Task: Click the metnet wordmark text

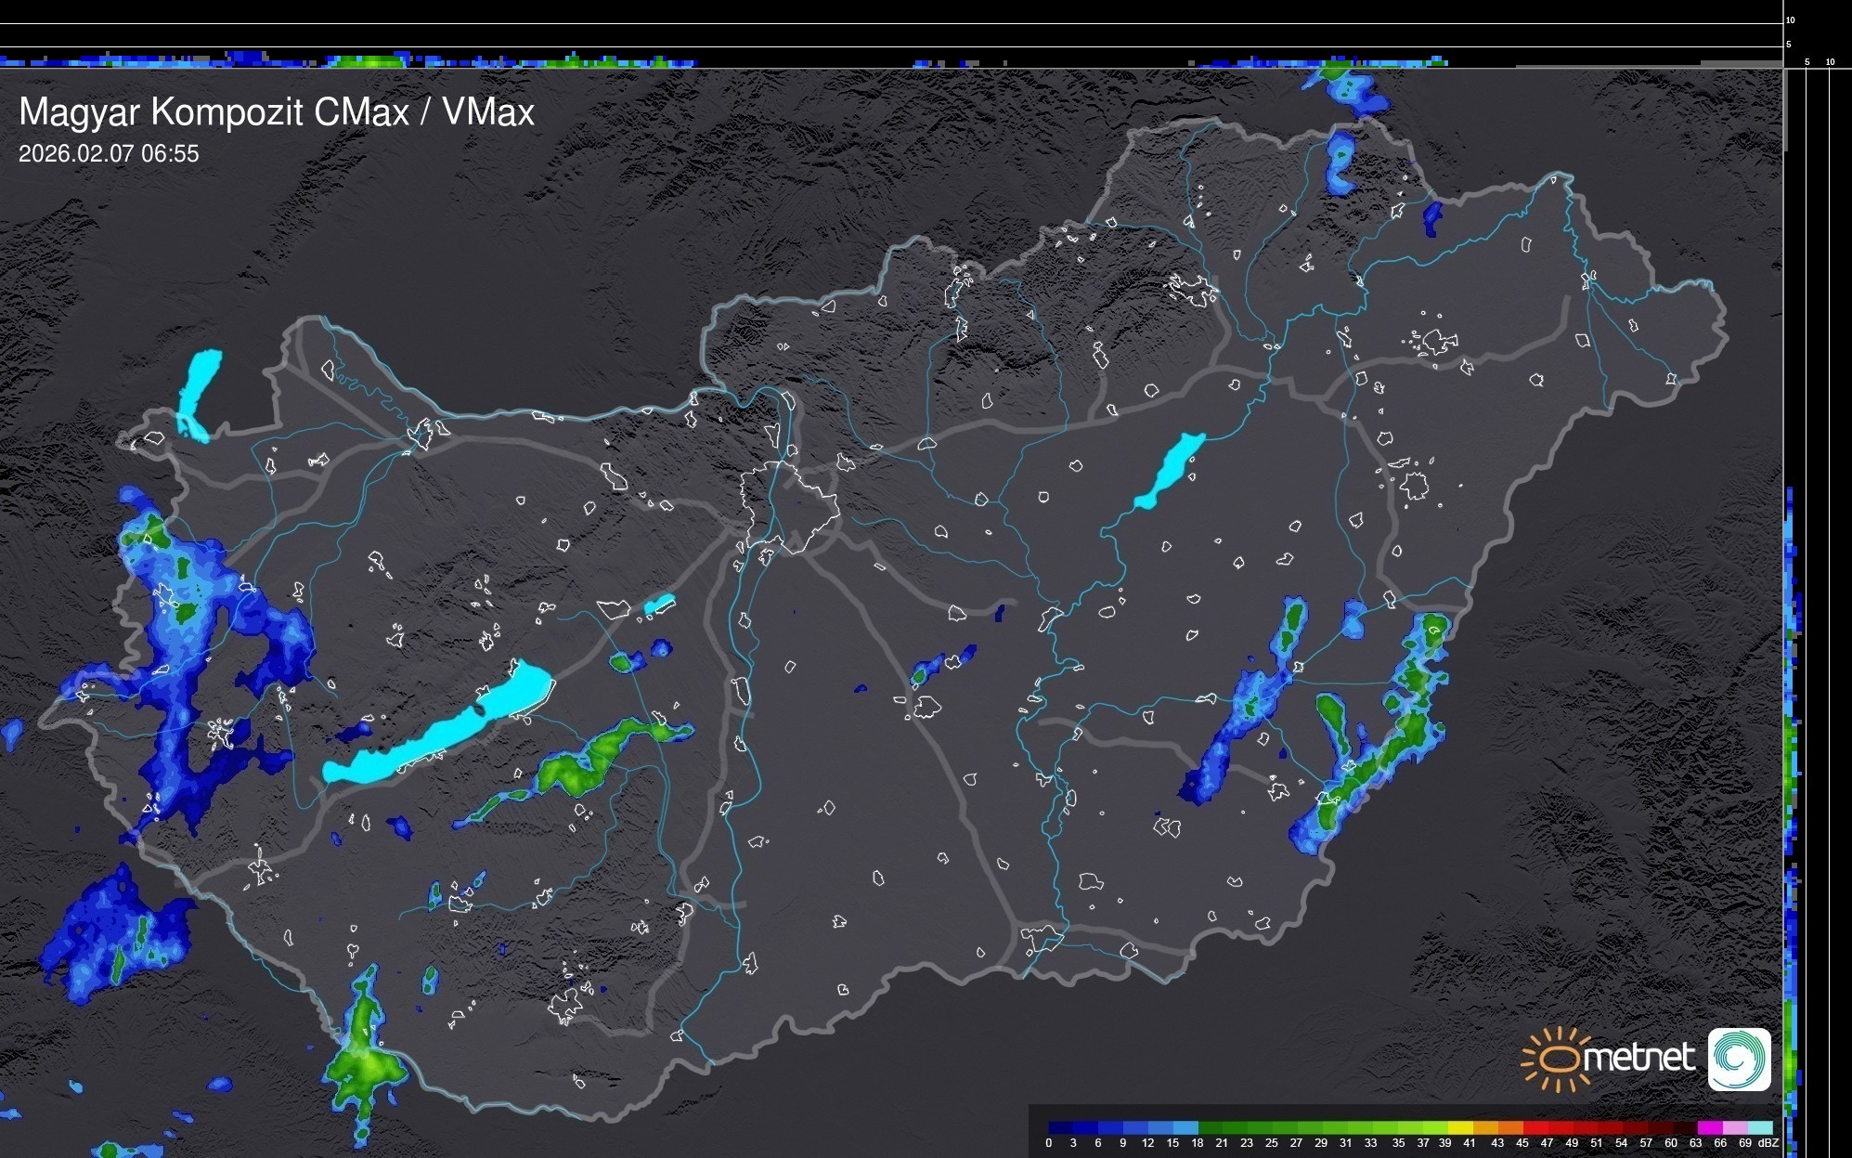Action: 1638,1059
